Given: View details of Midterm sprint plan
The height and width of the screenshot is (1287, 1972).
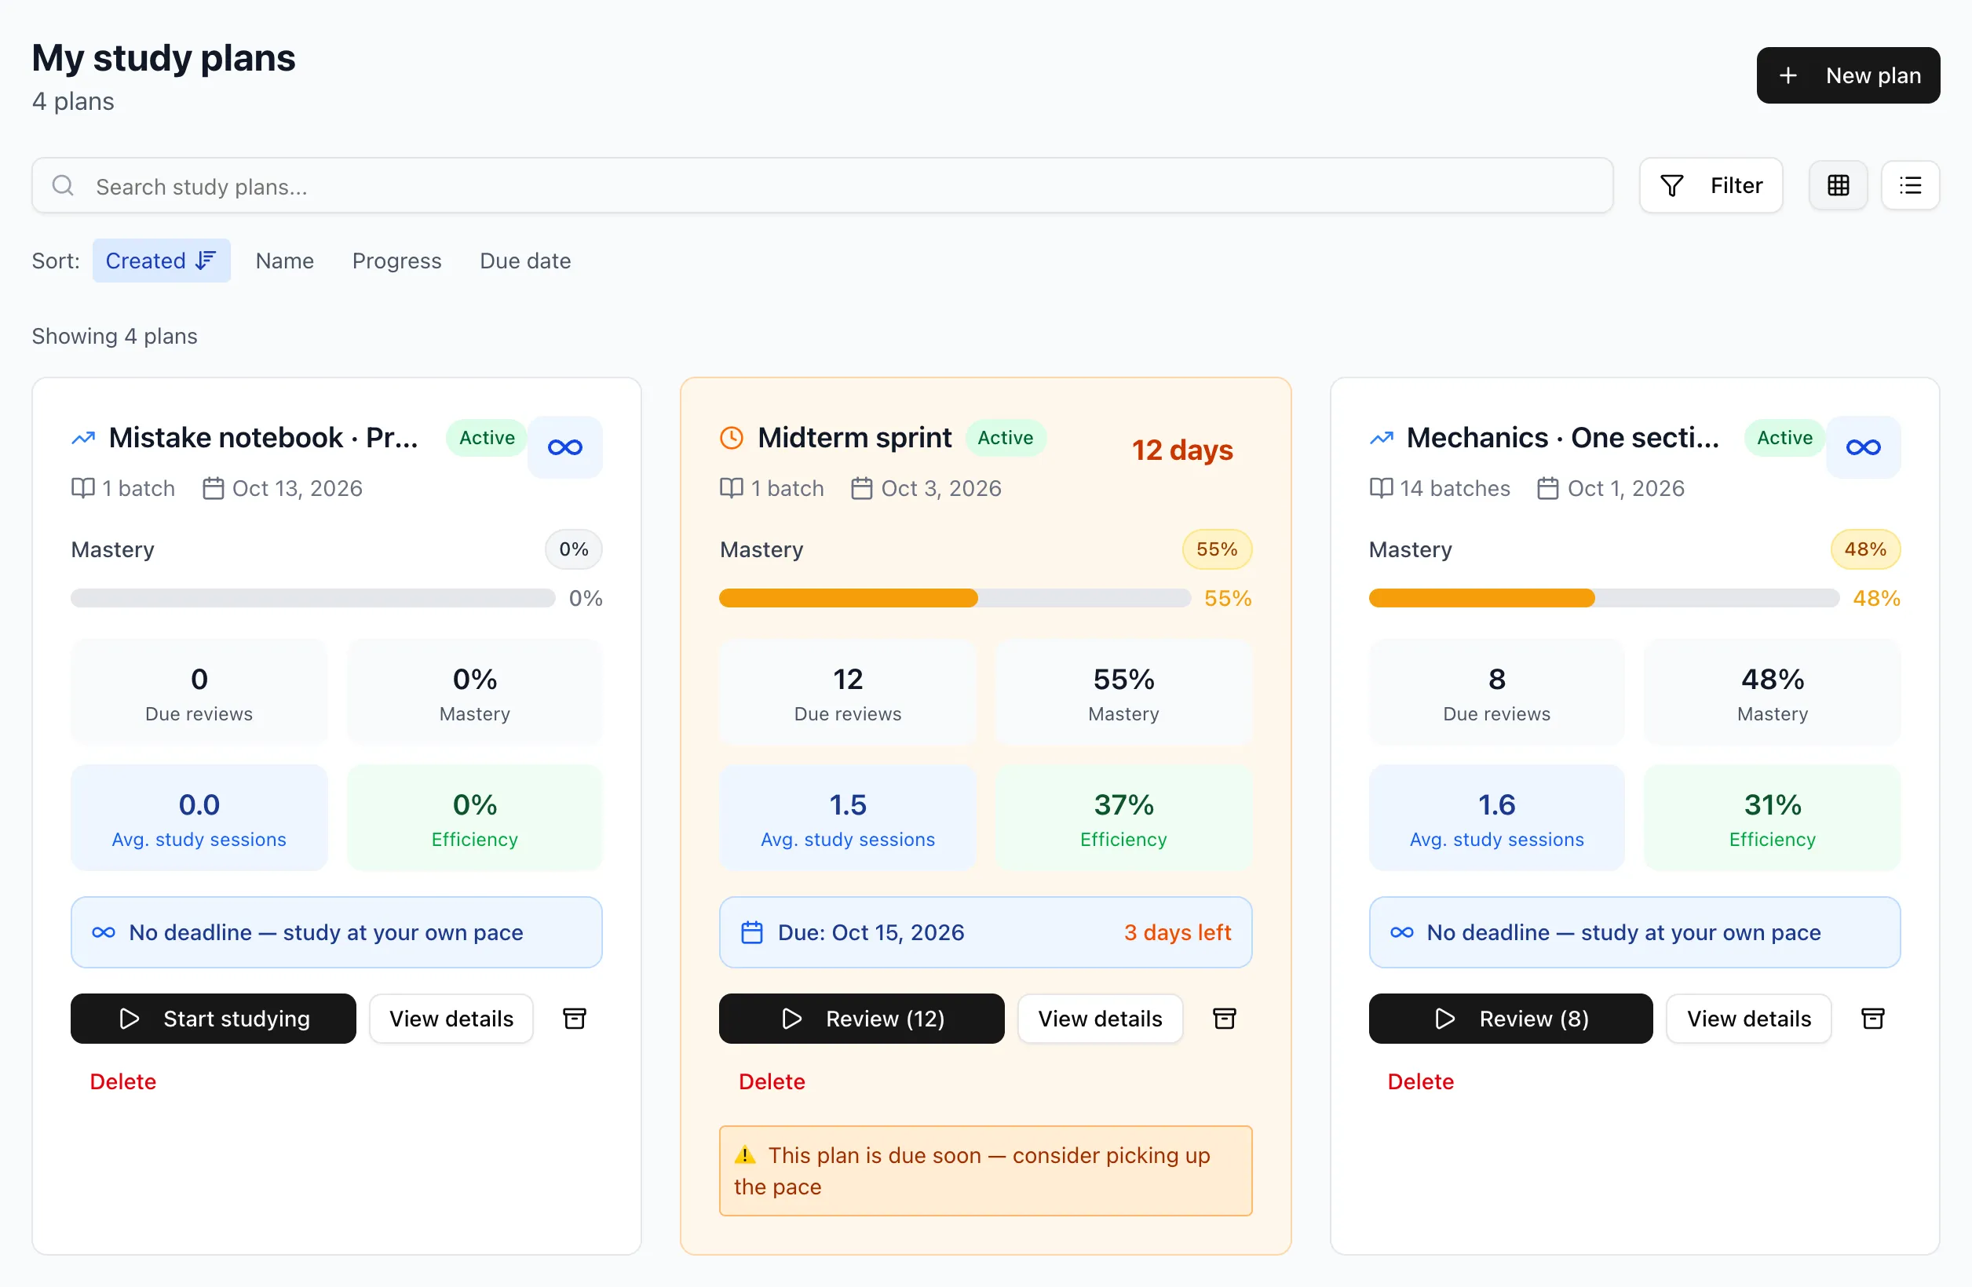Looking at the screenshot, I should [x=1101, y=1019].
